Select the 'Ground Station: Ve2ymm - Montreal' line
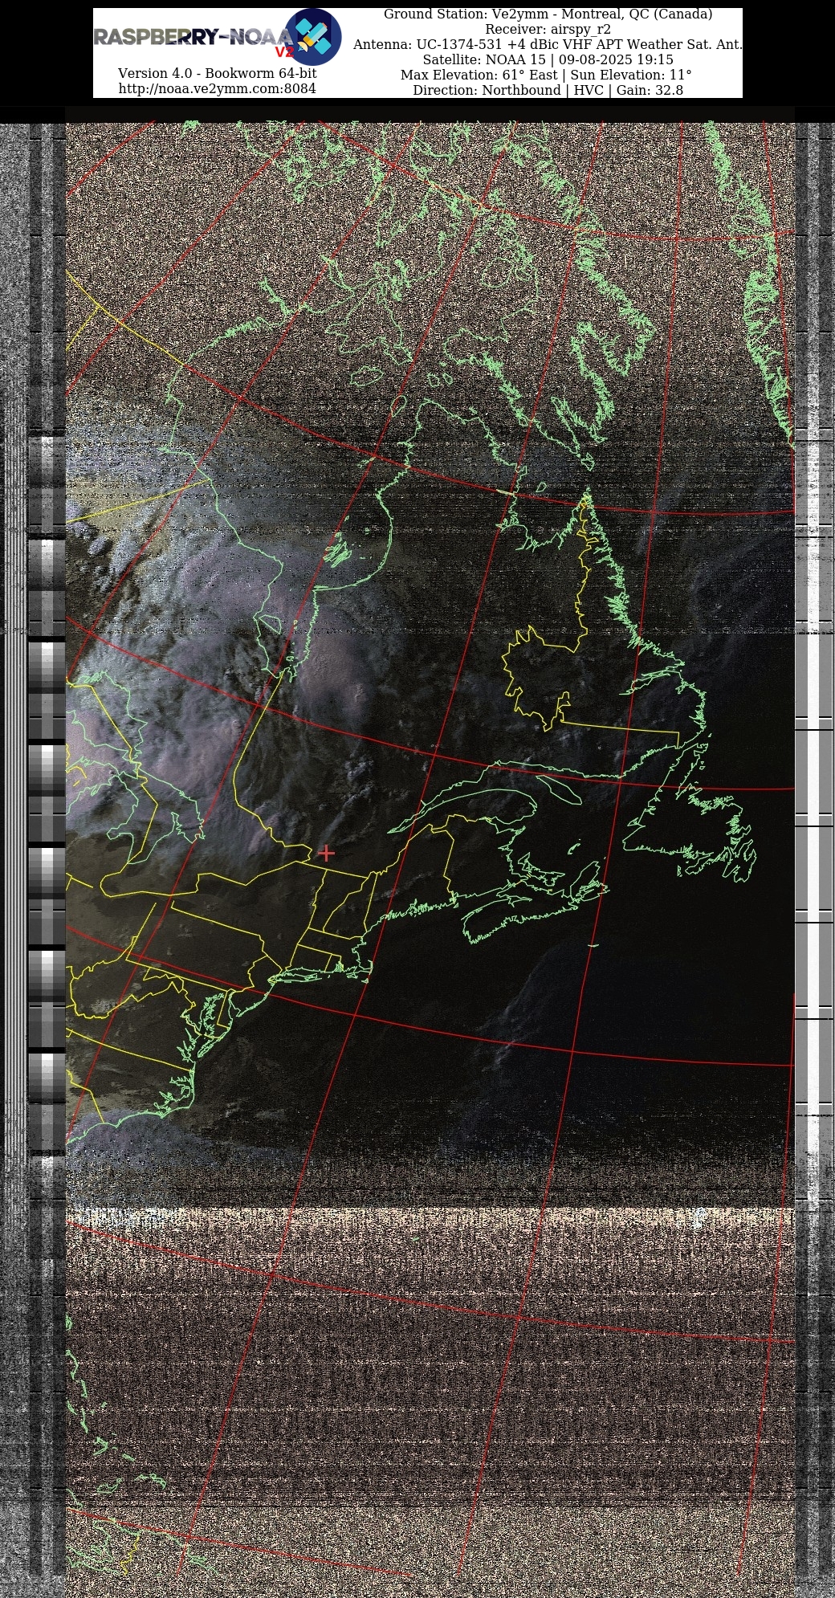835x1598 pixels. pos(548,14)
